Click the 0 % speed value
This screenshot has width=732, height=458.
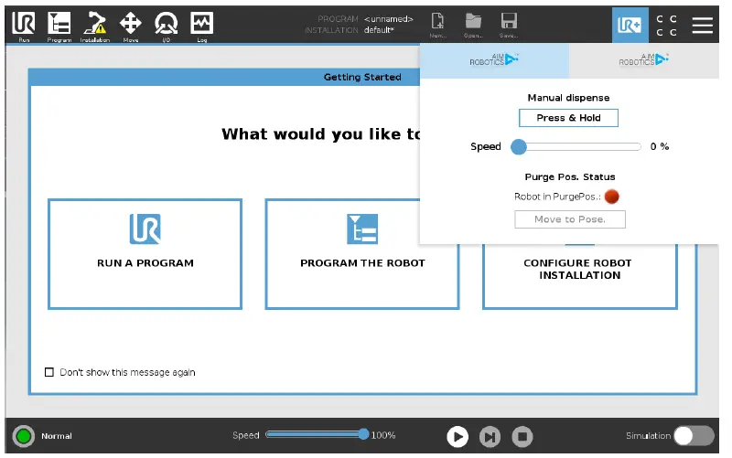pyautogui.click(x=659, y=147)
